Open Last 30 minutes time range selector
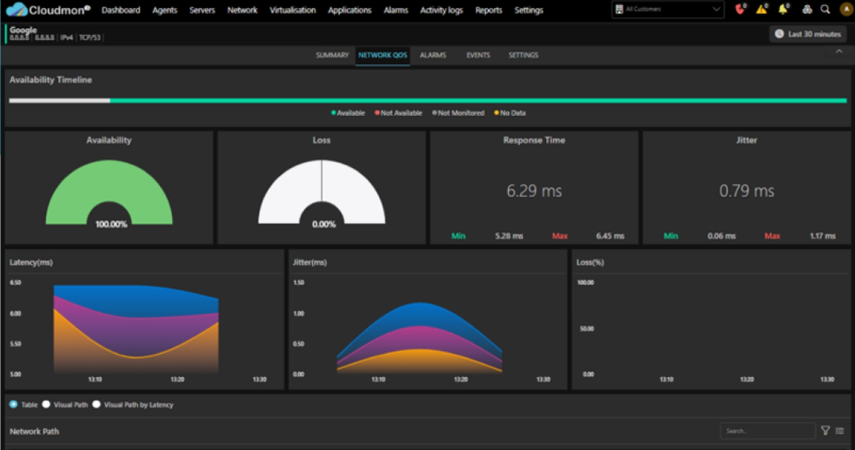855x450 pixels. [808, 34]
